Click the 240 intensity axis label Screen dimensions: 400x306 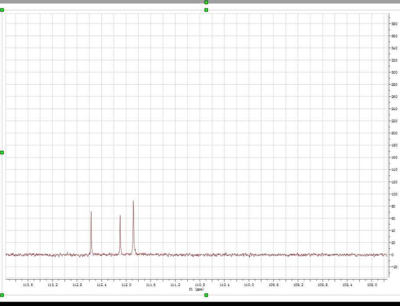coord(394,109)
